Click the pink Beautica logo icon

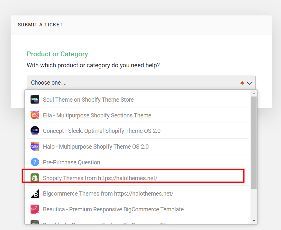[35, 209]
